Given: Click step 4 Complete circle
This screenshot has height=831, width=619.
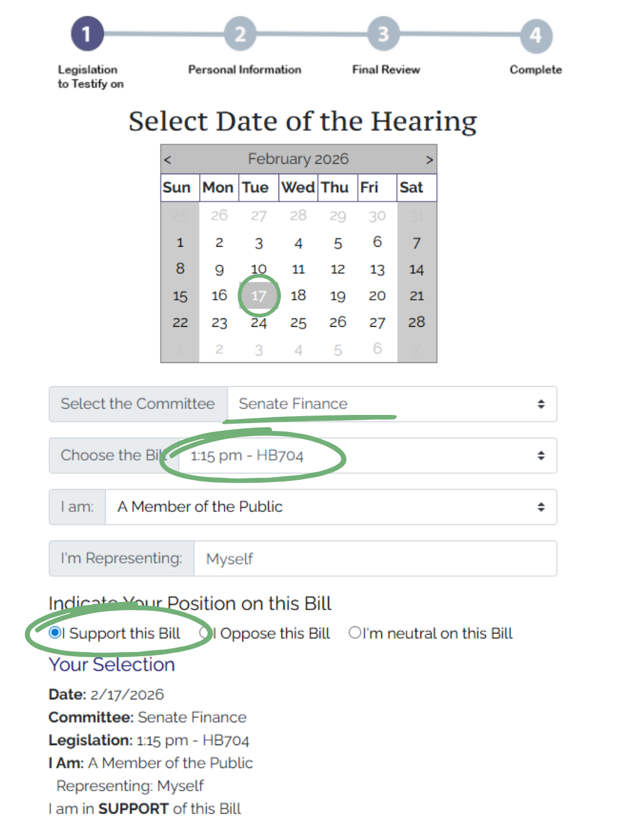Looking at the screenshot, I should click(x=535, y=36).
